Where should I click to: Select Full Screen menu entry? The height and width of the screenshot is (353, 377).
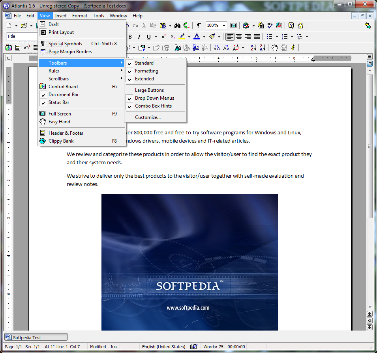coord(82,114)
